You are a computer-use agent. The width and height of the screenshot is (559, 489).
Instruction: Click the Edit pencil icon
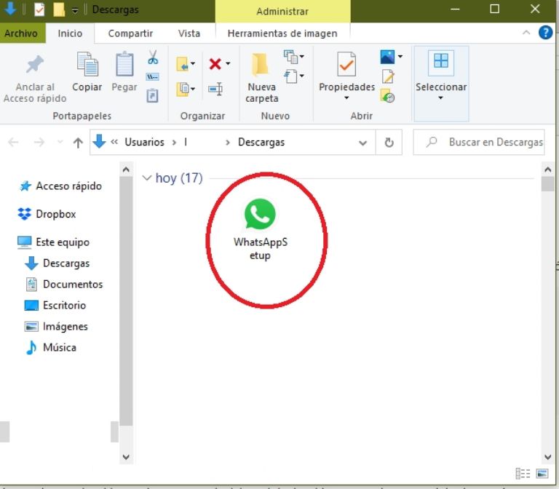click(x=388, y=76)
